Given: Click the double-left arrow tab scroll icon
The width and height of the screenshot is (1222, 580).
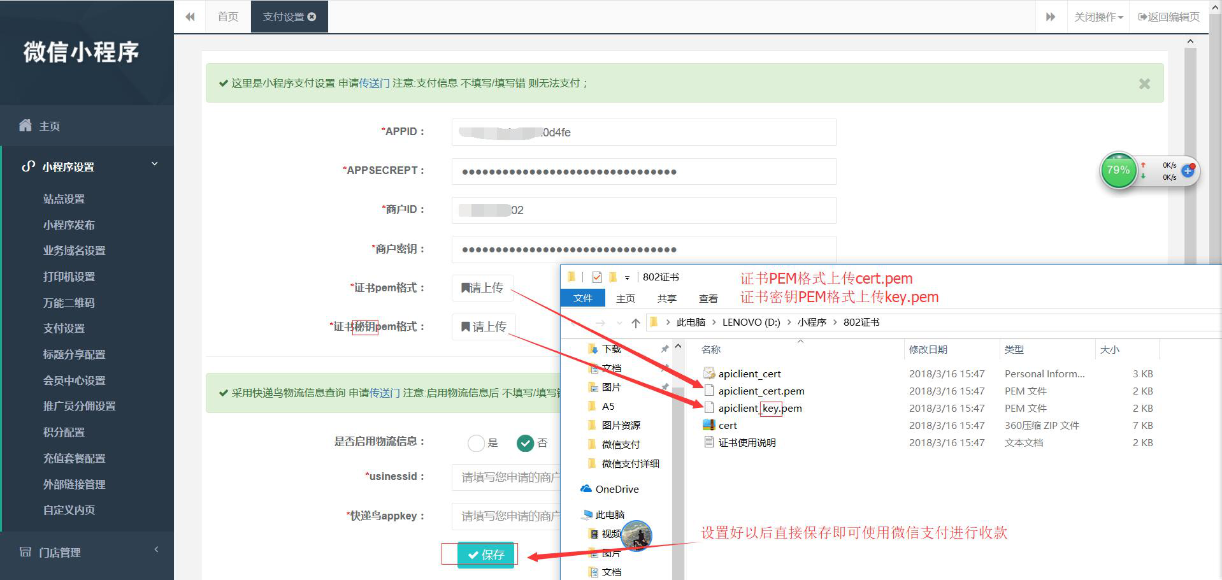Looking at the screenshot, I should [190, 17].
